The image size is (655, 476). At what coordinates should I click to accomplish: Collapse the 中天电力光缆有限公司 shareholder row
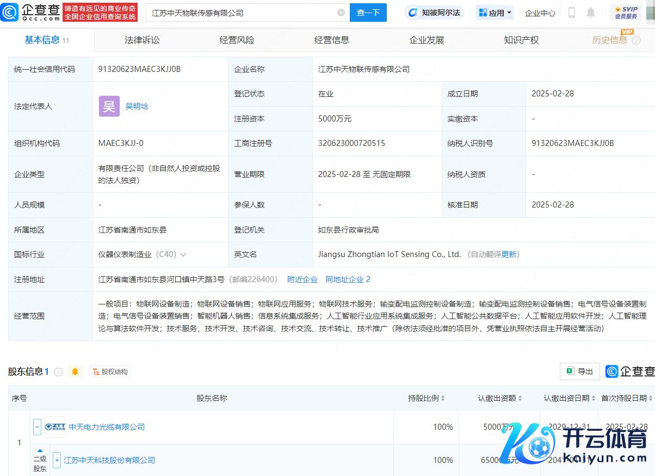[38, 427]
